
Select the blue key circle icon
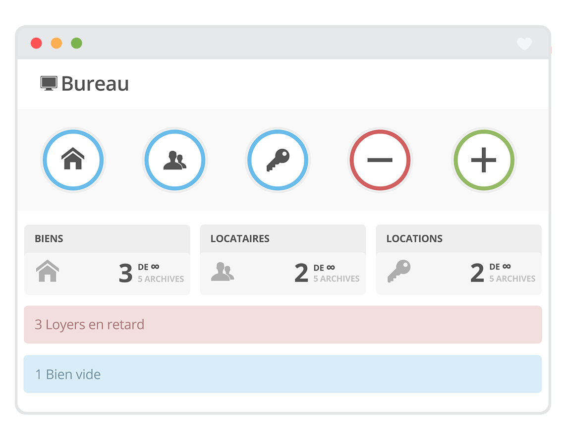click(278, 160)
